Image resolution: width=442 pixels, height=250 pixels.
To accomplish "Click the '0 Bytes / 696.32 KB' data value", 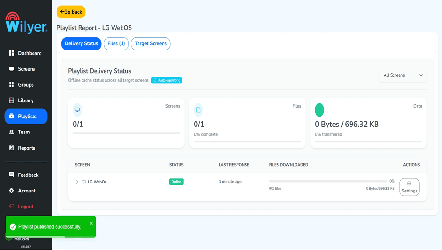I will click(347, 124).
